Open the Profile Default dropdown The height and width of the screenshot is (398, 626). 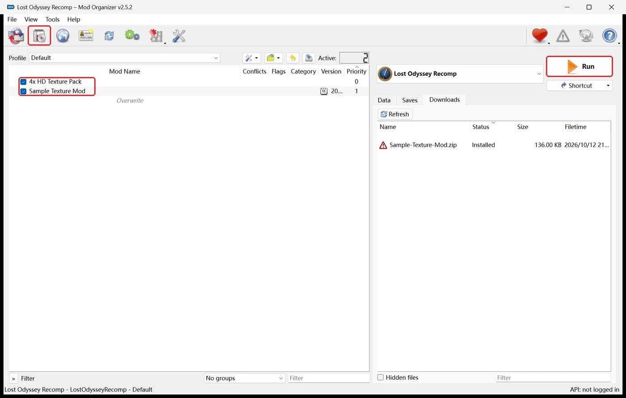(125, 58)
